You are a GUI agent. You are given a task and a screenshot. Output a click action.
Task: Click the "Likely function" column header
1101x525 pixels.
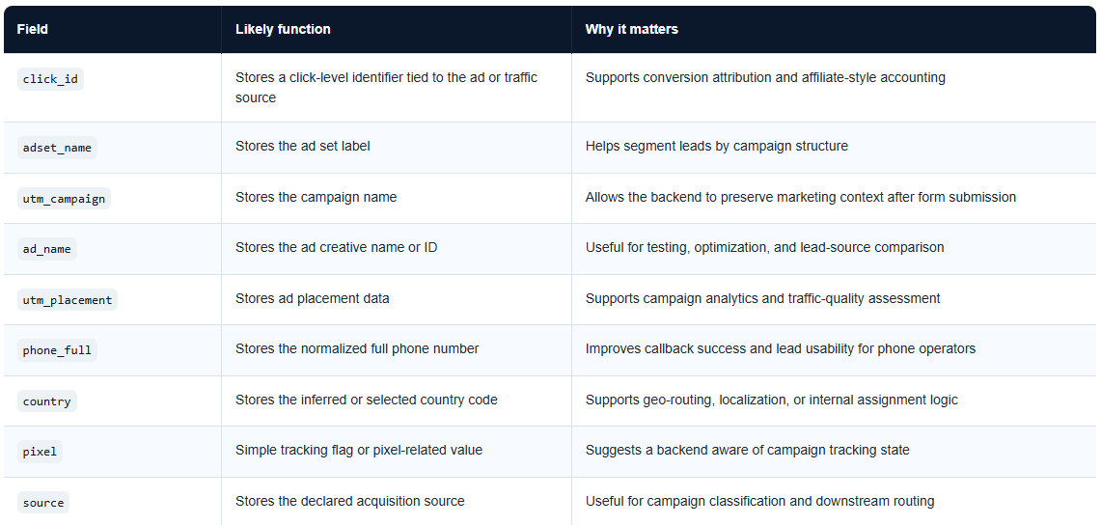point(283,29)
